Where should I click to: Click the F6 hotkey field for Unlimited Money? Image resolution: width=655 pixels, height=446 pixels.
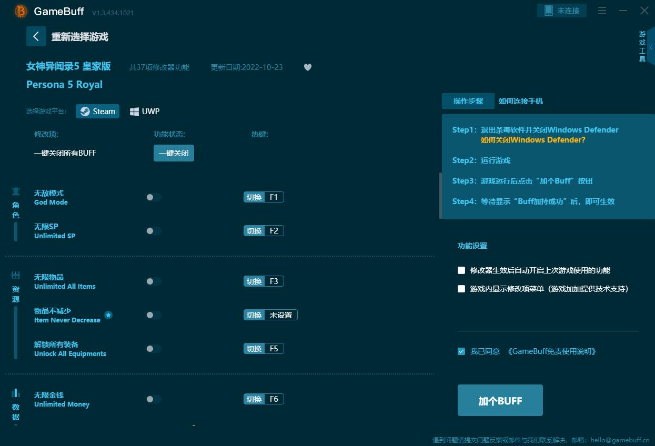(x=274, y=399)
